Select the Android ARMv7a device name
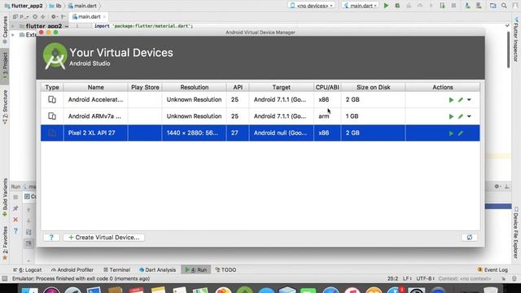The width and height of the screenshot is (521, 293). [94, 116]
